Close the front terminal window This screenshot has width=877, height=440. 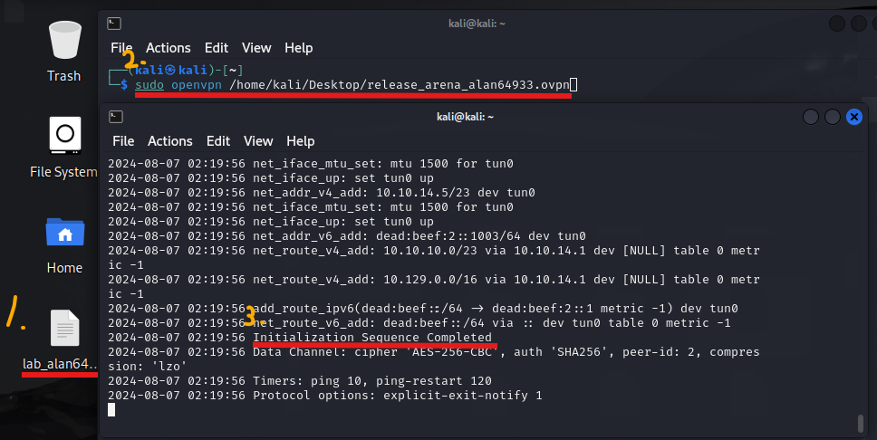[x=854, y=117]
